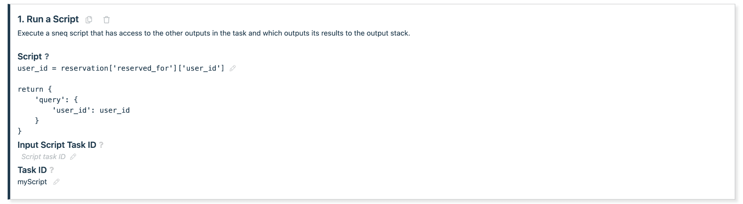This screenshot has height=204, width=743.
Task: Show help for Input Script Task ID
Action: [x=101, y=145]
